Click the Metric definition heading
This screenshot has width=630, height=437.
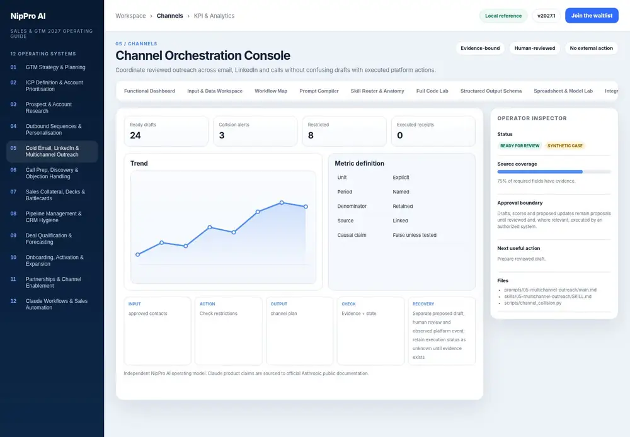(359, 164)
